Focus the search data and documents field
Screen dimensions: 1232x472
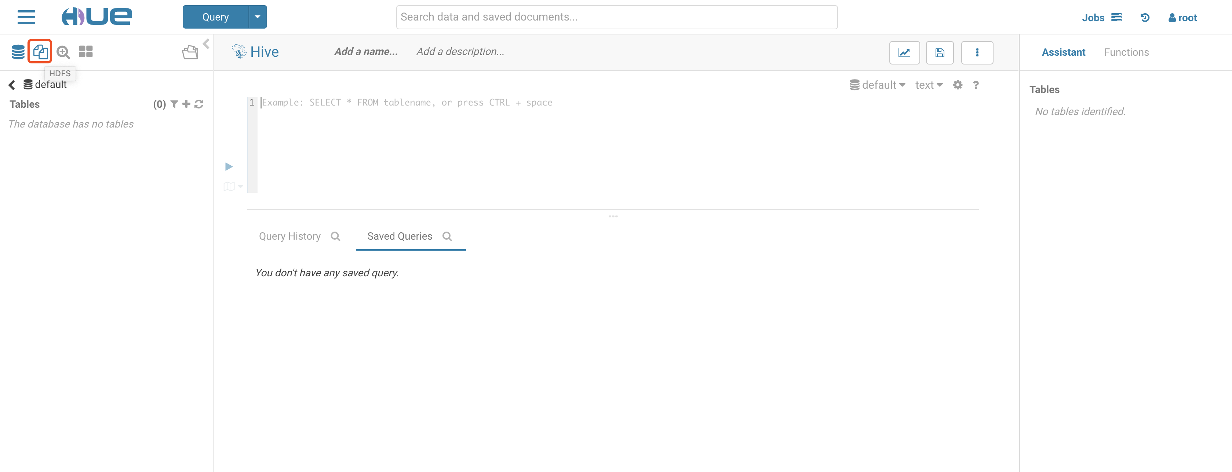click(x=616, y=17)
